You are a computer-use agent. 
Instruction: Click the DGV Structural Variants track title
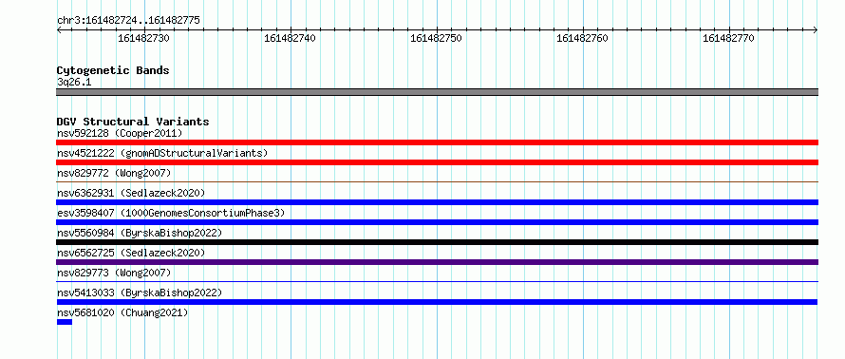click(x=133, y=122)
